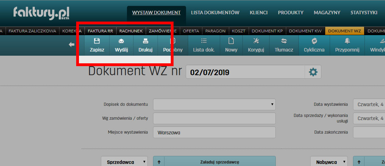Select the Rachunek tab

131,31
